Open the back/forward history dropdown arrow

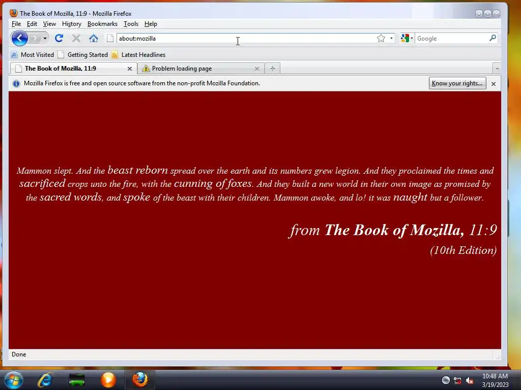[x=45, y=39]
